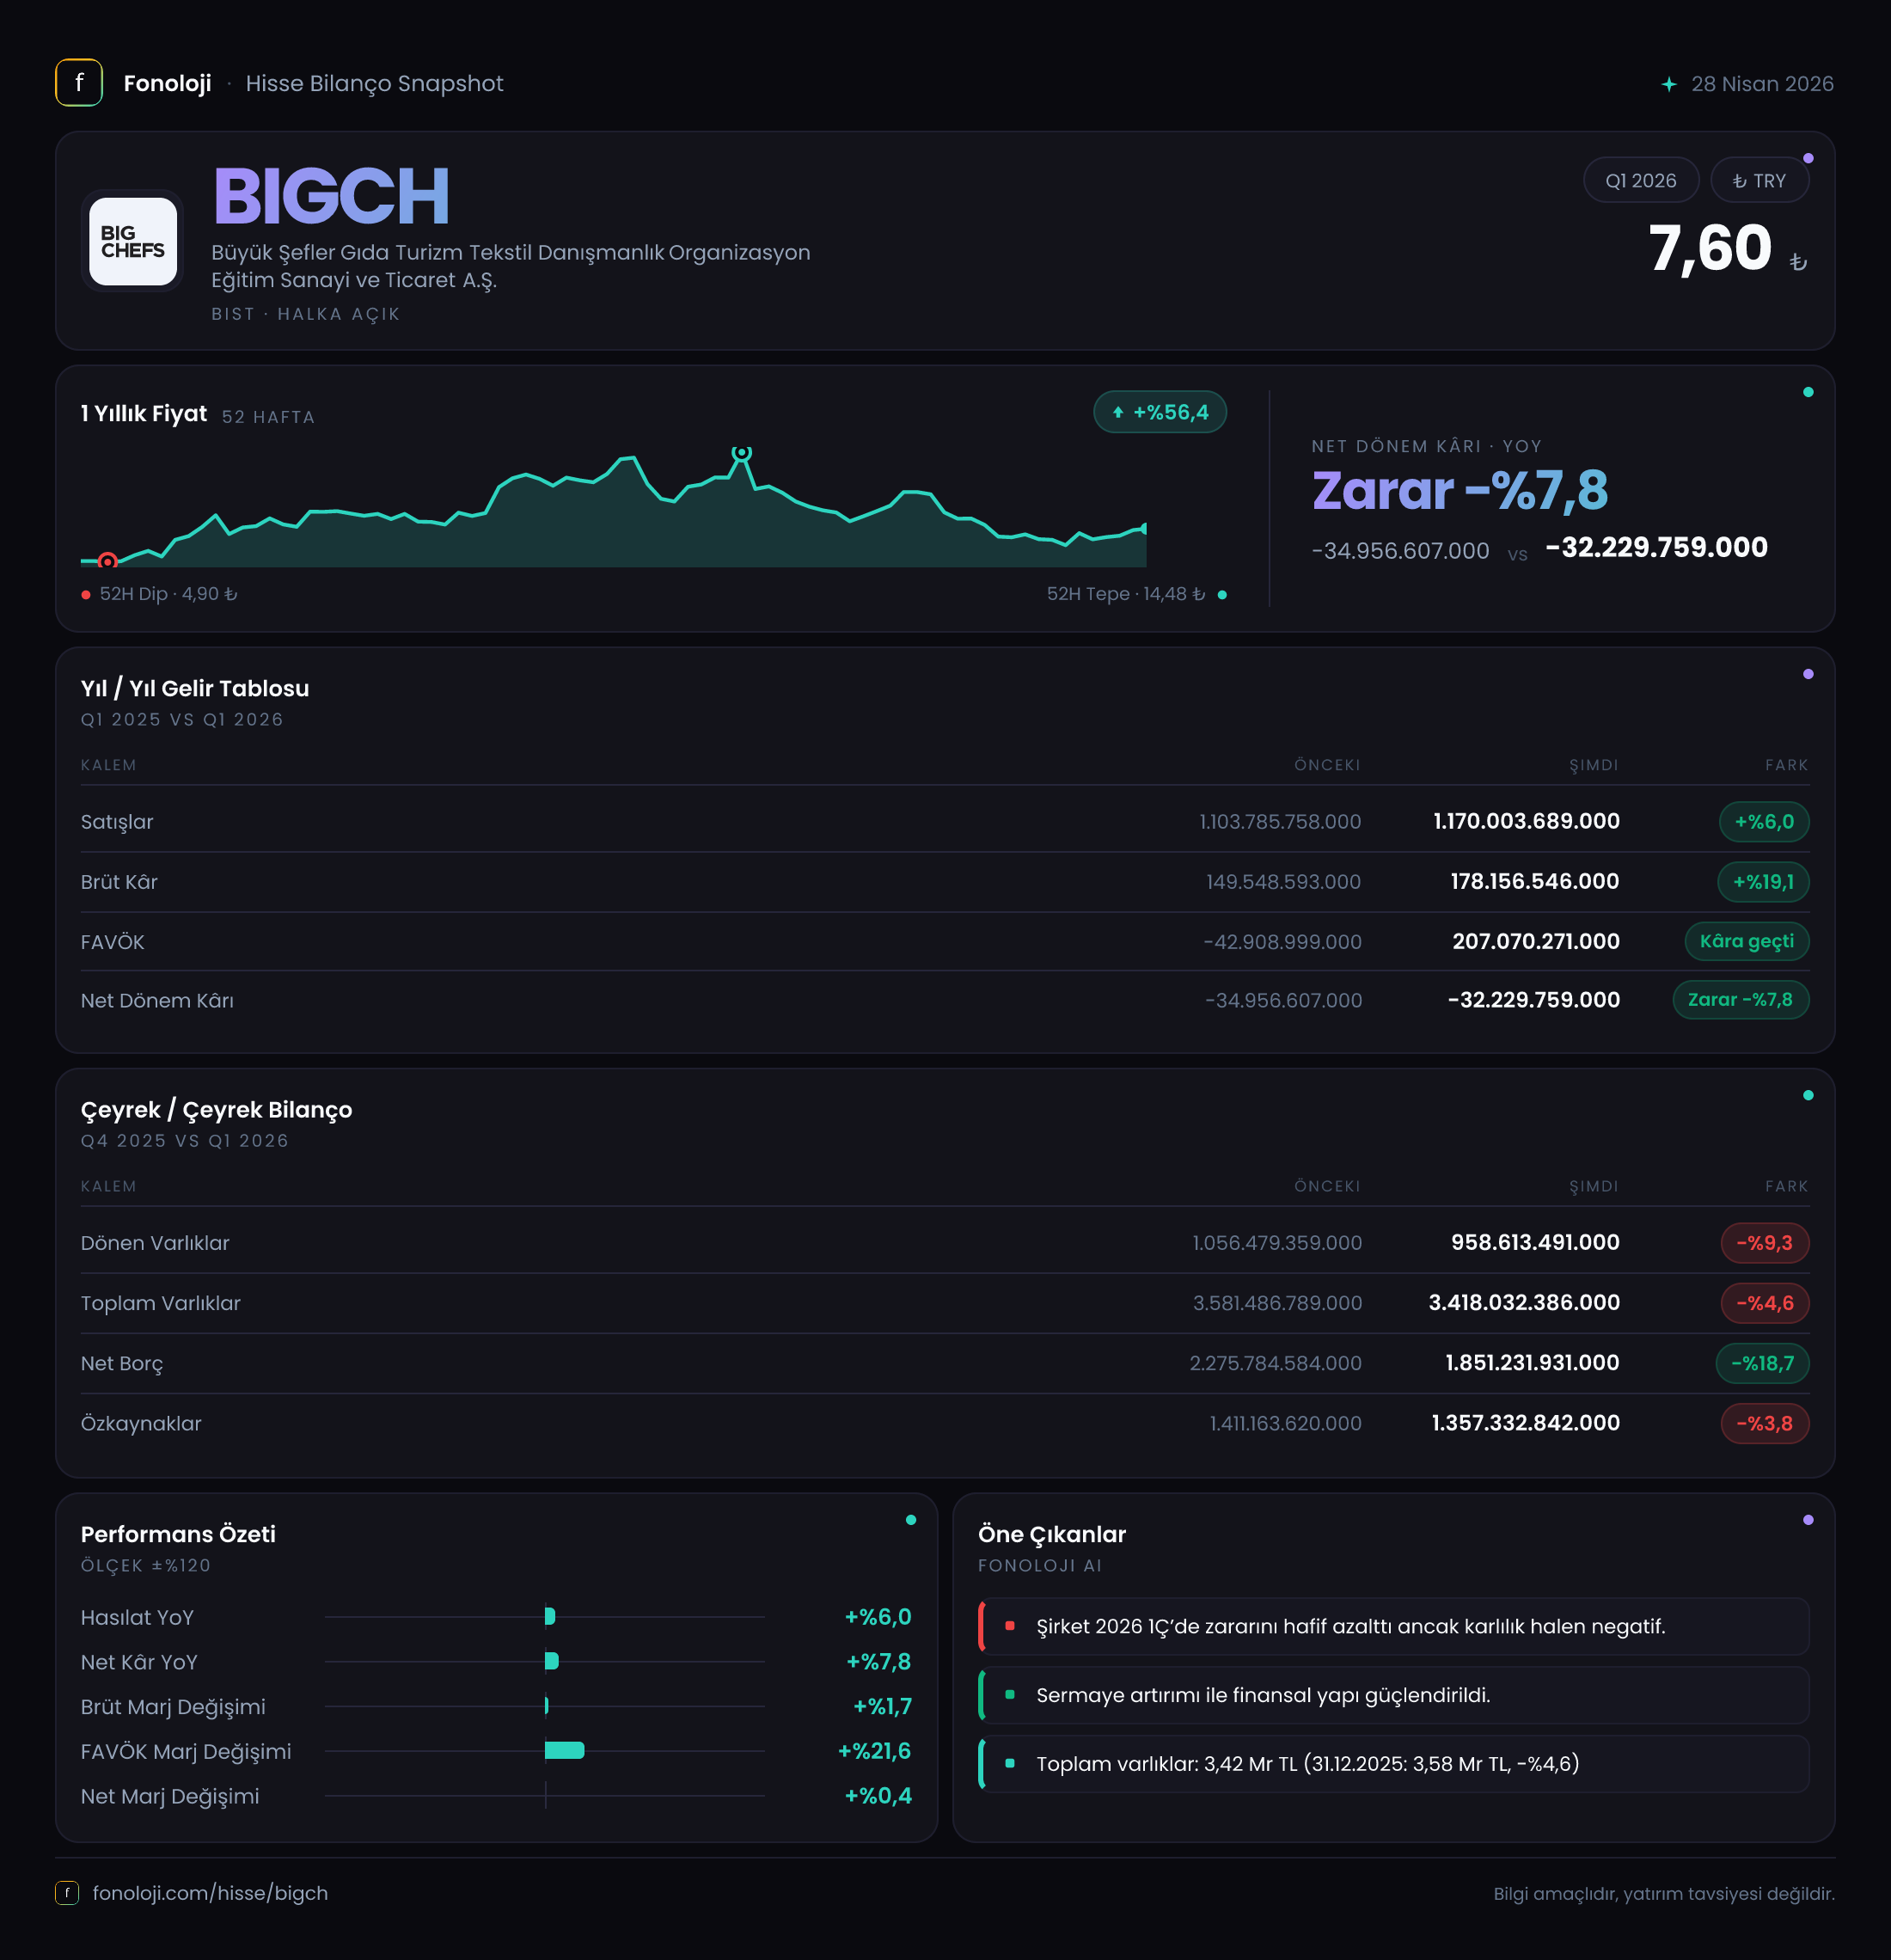Viewport: 1891px width, 1960px height.
Task: Click the Net Borç value 1.851.231.931.000
Action: (1532, 1362)
